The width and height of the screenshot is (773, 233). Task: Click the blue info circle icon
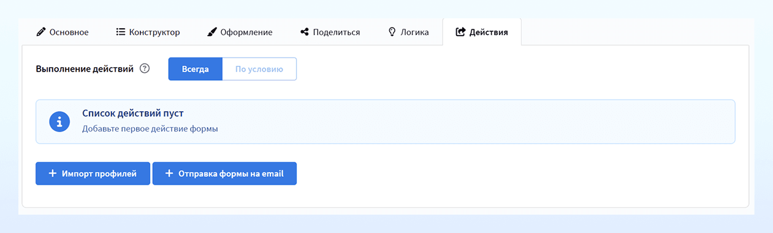coord(59,121)
